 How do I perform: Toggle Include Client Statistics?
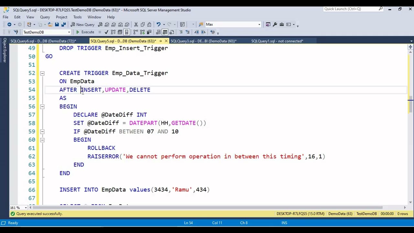pyautogui.click(x=149, y=32)
